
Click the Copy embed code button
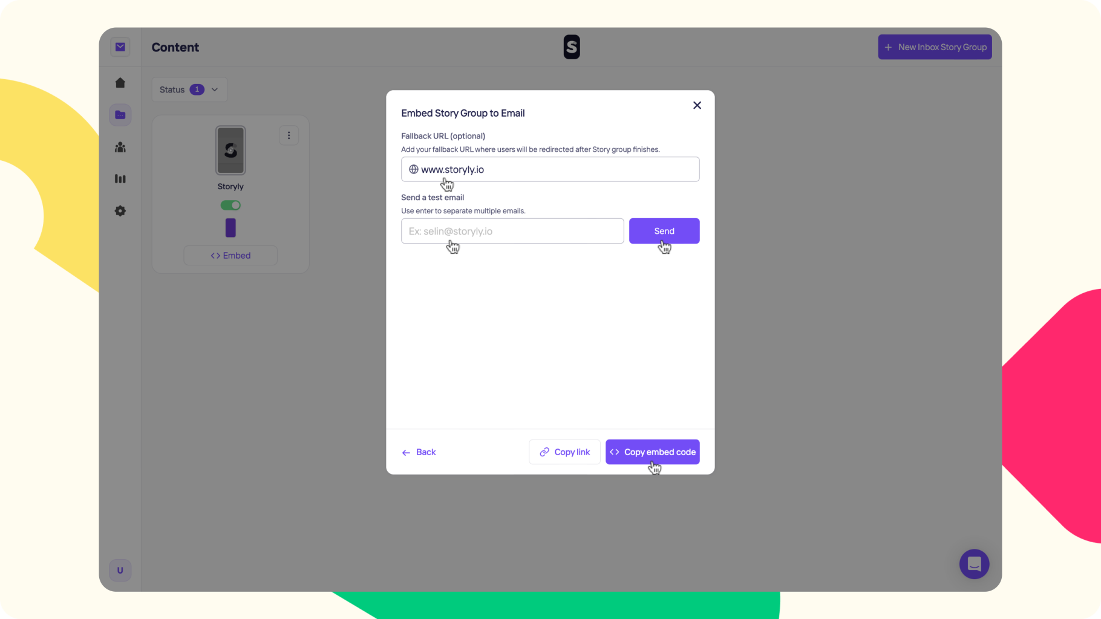point(653,452)
